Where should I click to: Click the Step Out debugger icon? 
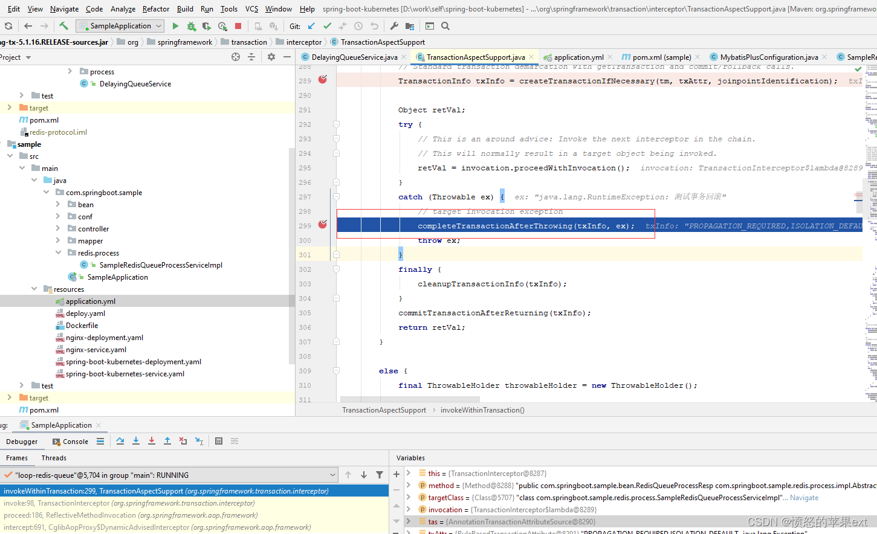tap(167, 441)
